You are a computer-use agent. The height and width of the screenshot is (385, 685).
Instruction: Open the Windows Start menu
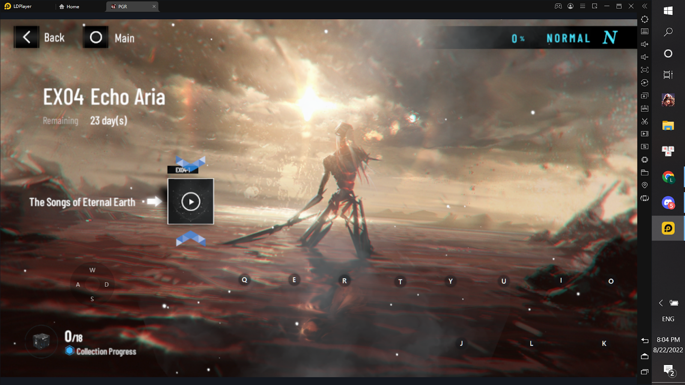(x=668, y=11)
